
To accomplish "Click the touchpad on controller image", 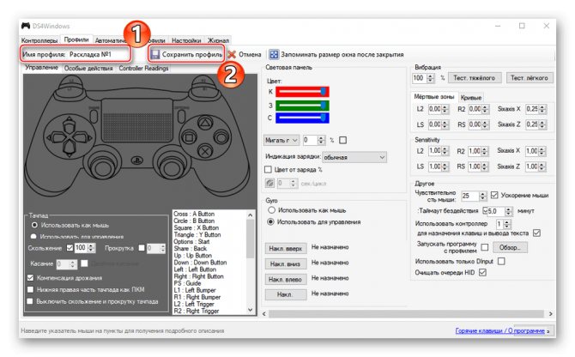I will 137,120.
